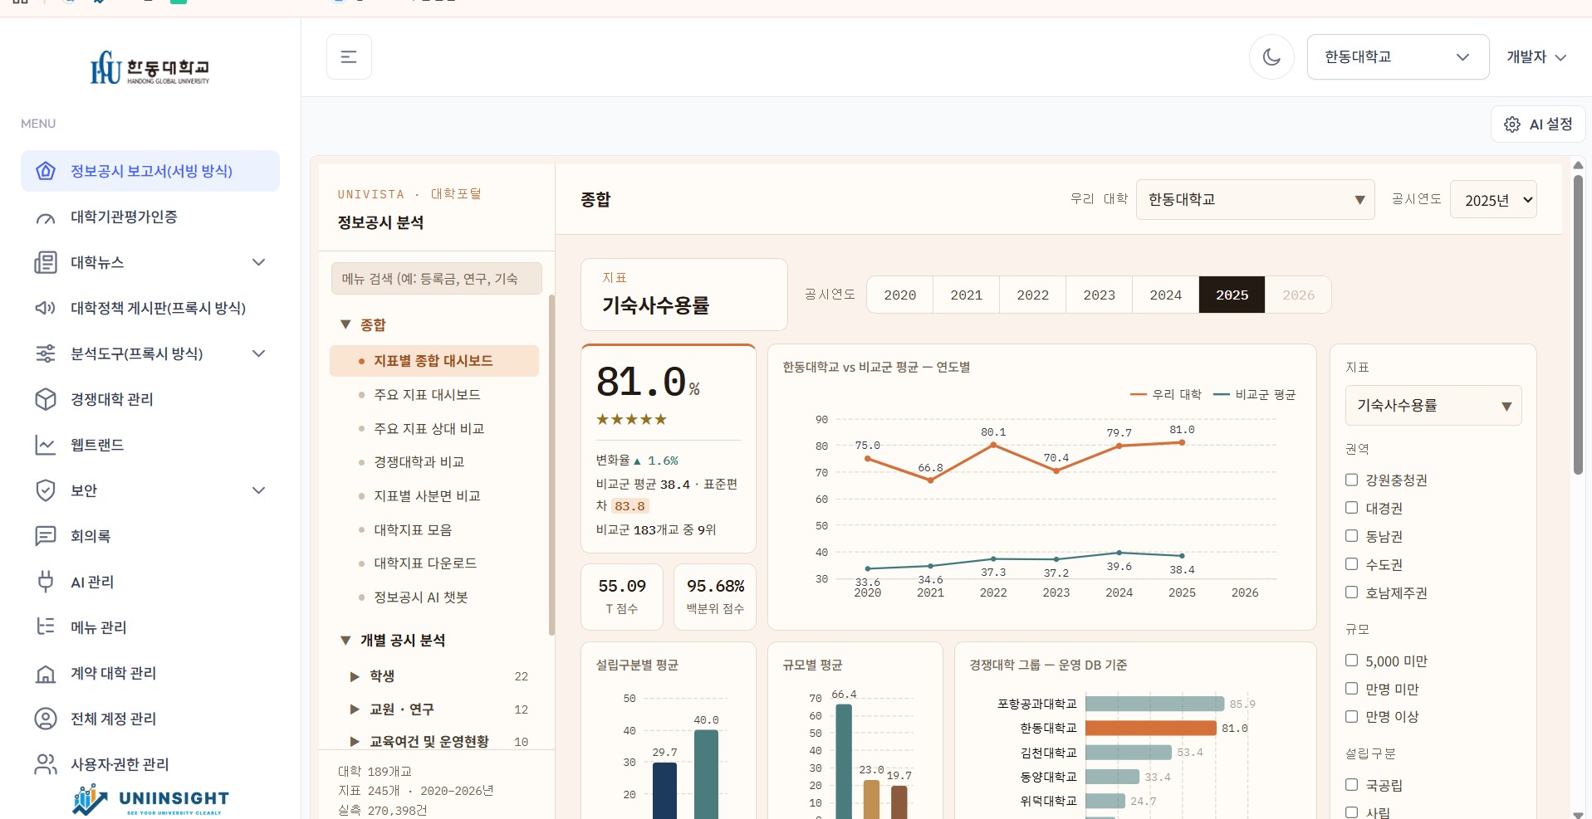Open the 개발자 user menu

pyautogui.click(x=1536, y=56)
